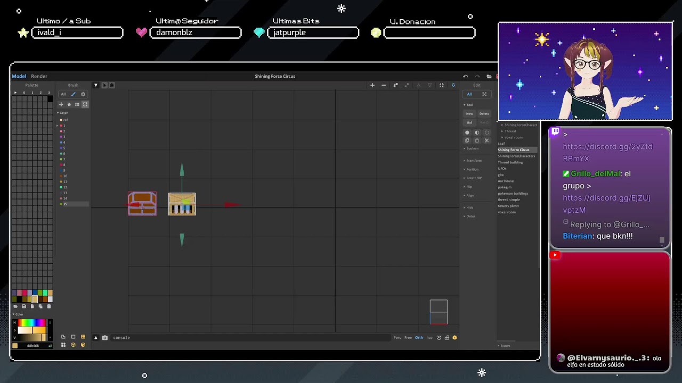Image resolution: width=682 pixels, height=383 pixels.
Task: Click the scissors cut icon in Tool section
Action: click(486, 140)
